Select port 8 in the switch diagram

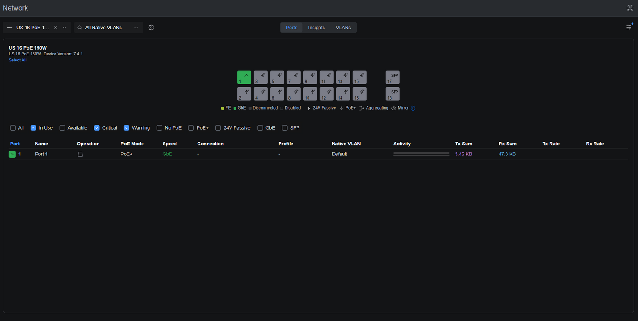click(294, 94)
